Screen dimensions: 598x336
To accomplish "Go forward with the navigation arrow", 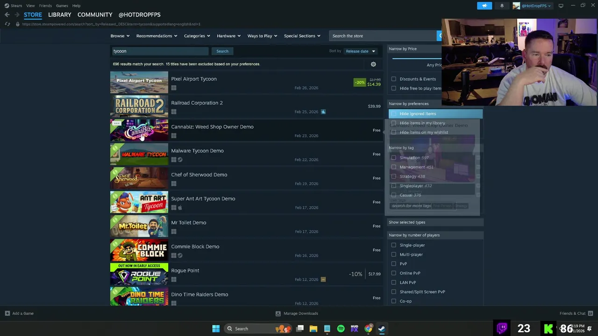I will (x=17, y=14).
